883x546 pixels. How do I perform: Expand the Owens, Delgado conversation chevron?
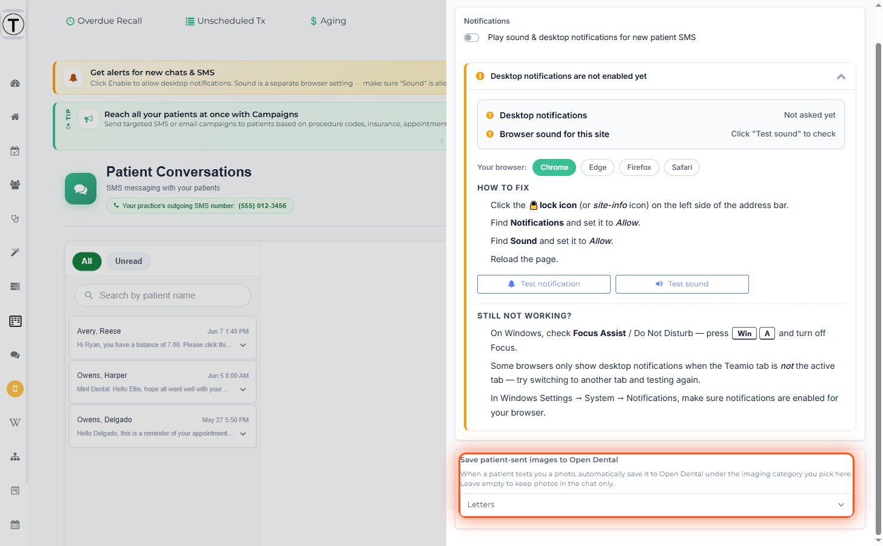[x=243, y=434]
